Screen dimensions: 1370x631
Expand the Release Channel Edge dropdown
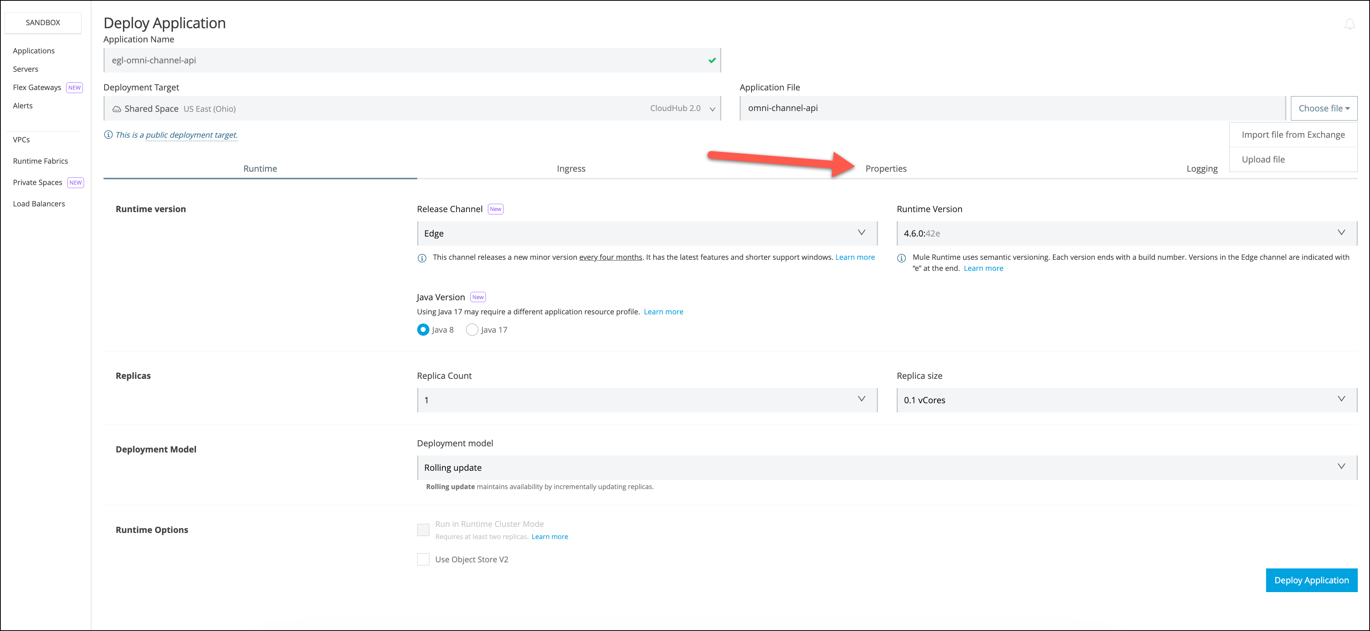pos(647,233)
